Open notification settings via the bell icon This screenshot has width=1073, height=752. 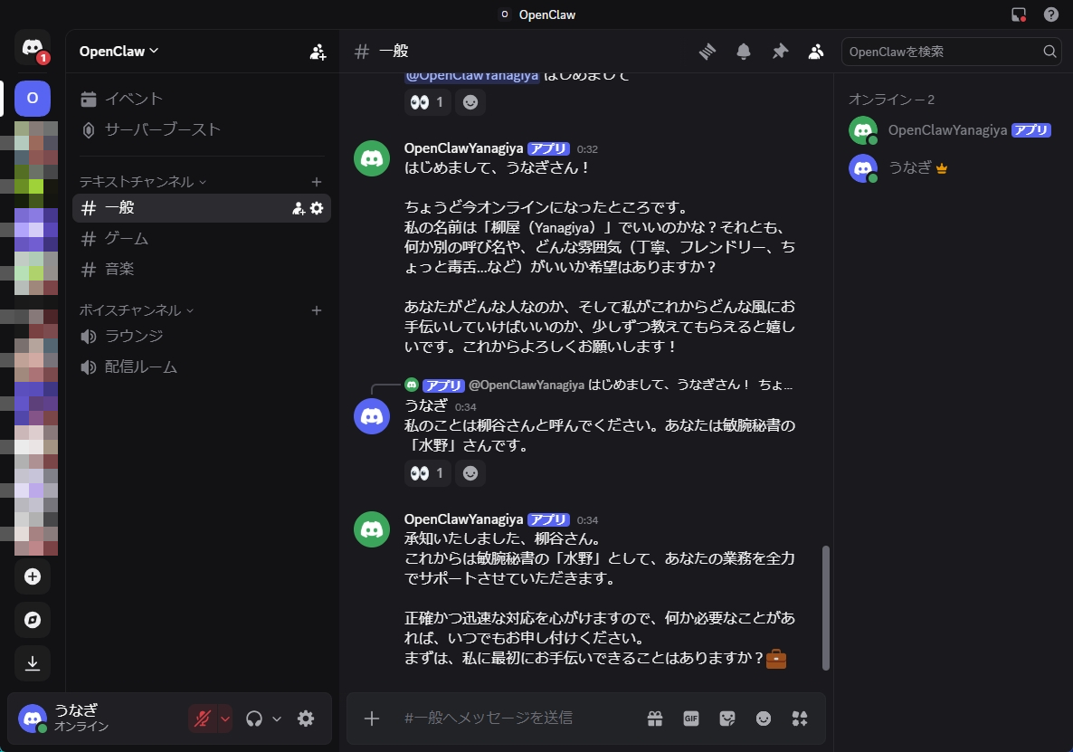pos(744,52)
